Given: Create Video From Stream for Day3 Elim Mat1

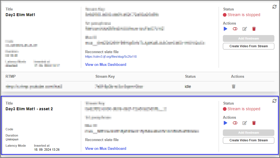Looking at the screenshot, I should 248,46.
